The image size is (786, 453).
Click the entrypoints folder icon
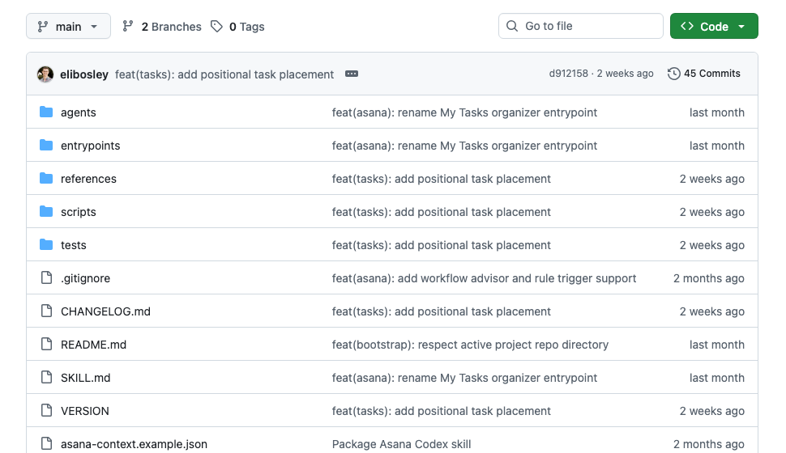pyautogui.click(x=46, y=145)
